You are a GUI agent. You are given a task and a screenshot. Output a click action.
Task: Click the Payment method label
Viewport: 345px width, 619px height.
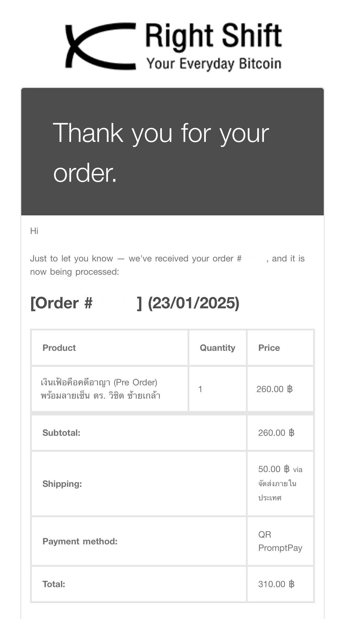tap(80, 541)
